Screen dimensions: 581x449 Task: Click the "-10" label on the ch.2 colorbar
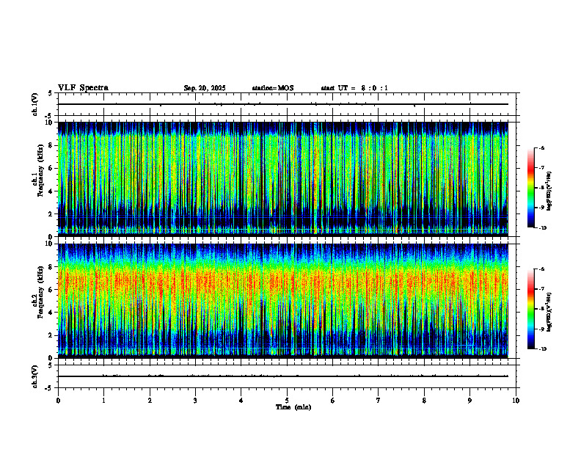542,349
